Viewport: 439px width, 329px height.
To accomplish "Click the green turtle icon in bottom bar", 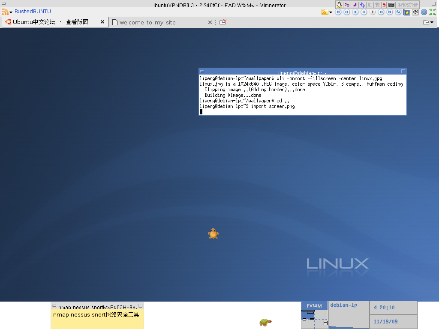I will click(265, 322).
